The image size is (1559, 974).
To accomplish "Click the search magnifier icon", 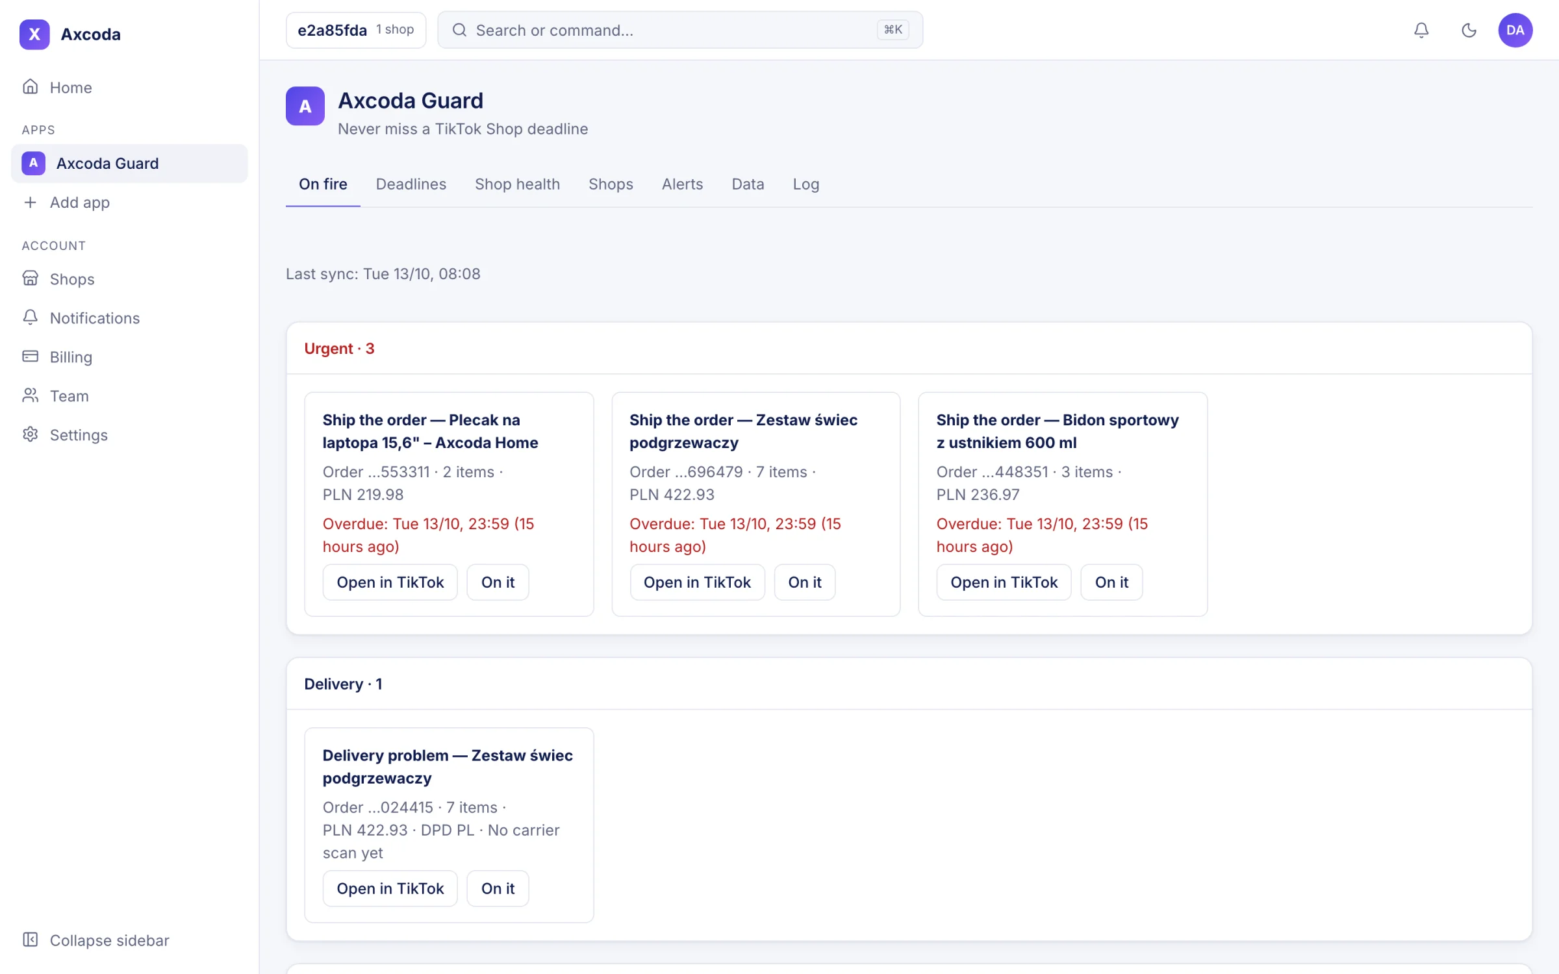I will (459, 30).
